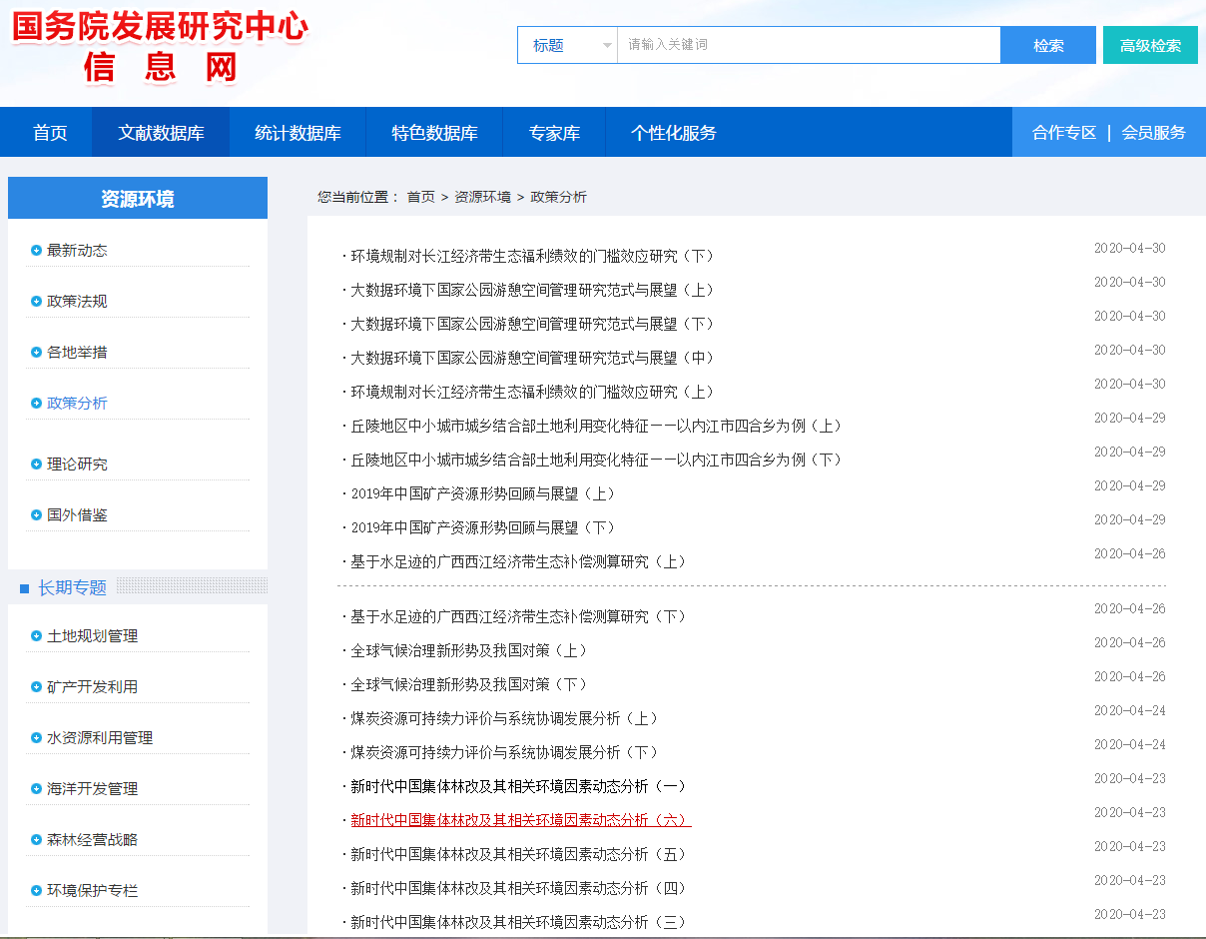Click the arrow icon beside 各地举措
The image size is (1206, 939).
click(x=36, y=353)
